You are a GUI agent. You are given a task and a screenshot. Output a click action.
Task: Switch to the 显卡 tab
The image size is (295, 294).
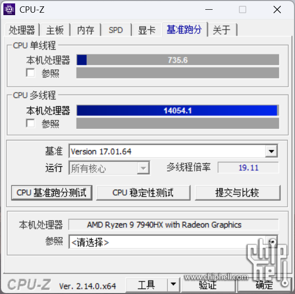point(147,30)
